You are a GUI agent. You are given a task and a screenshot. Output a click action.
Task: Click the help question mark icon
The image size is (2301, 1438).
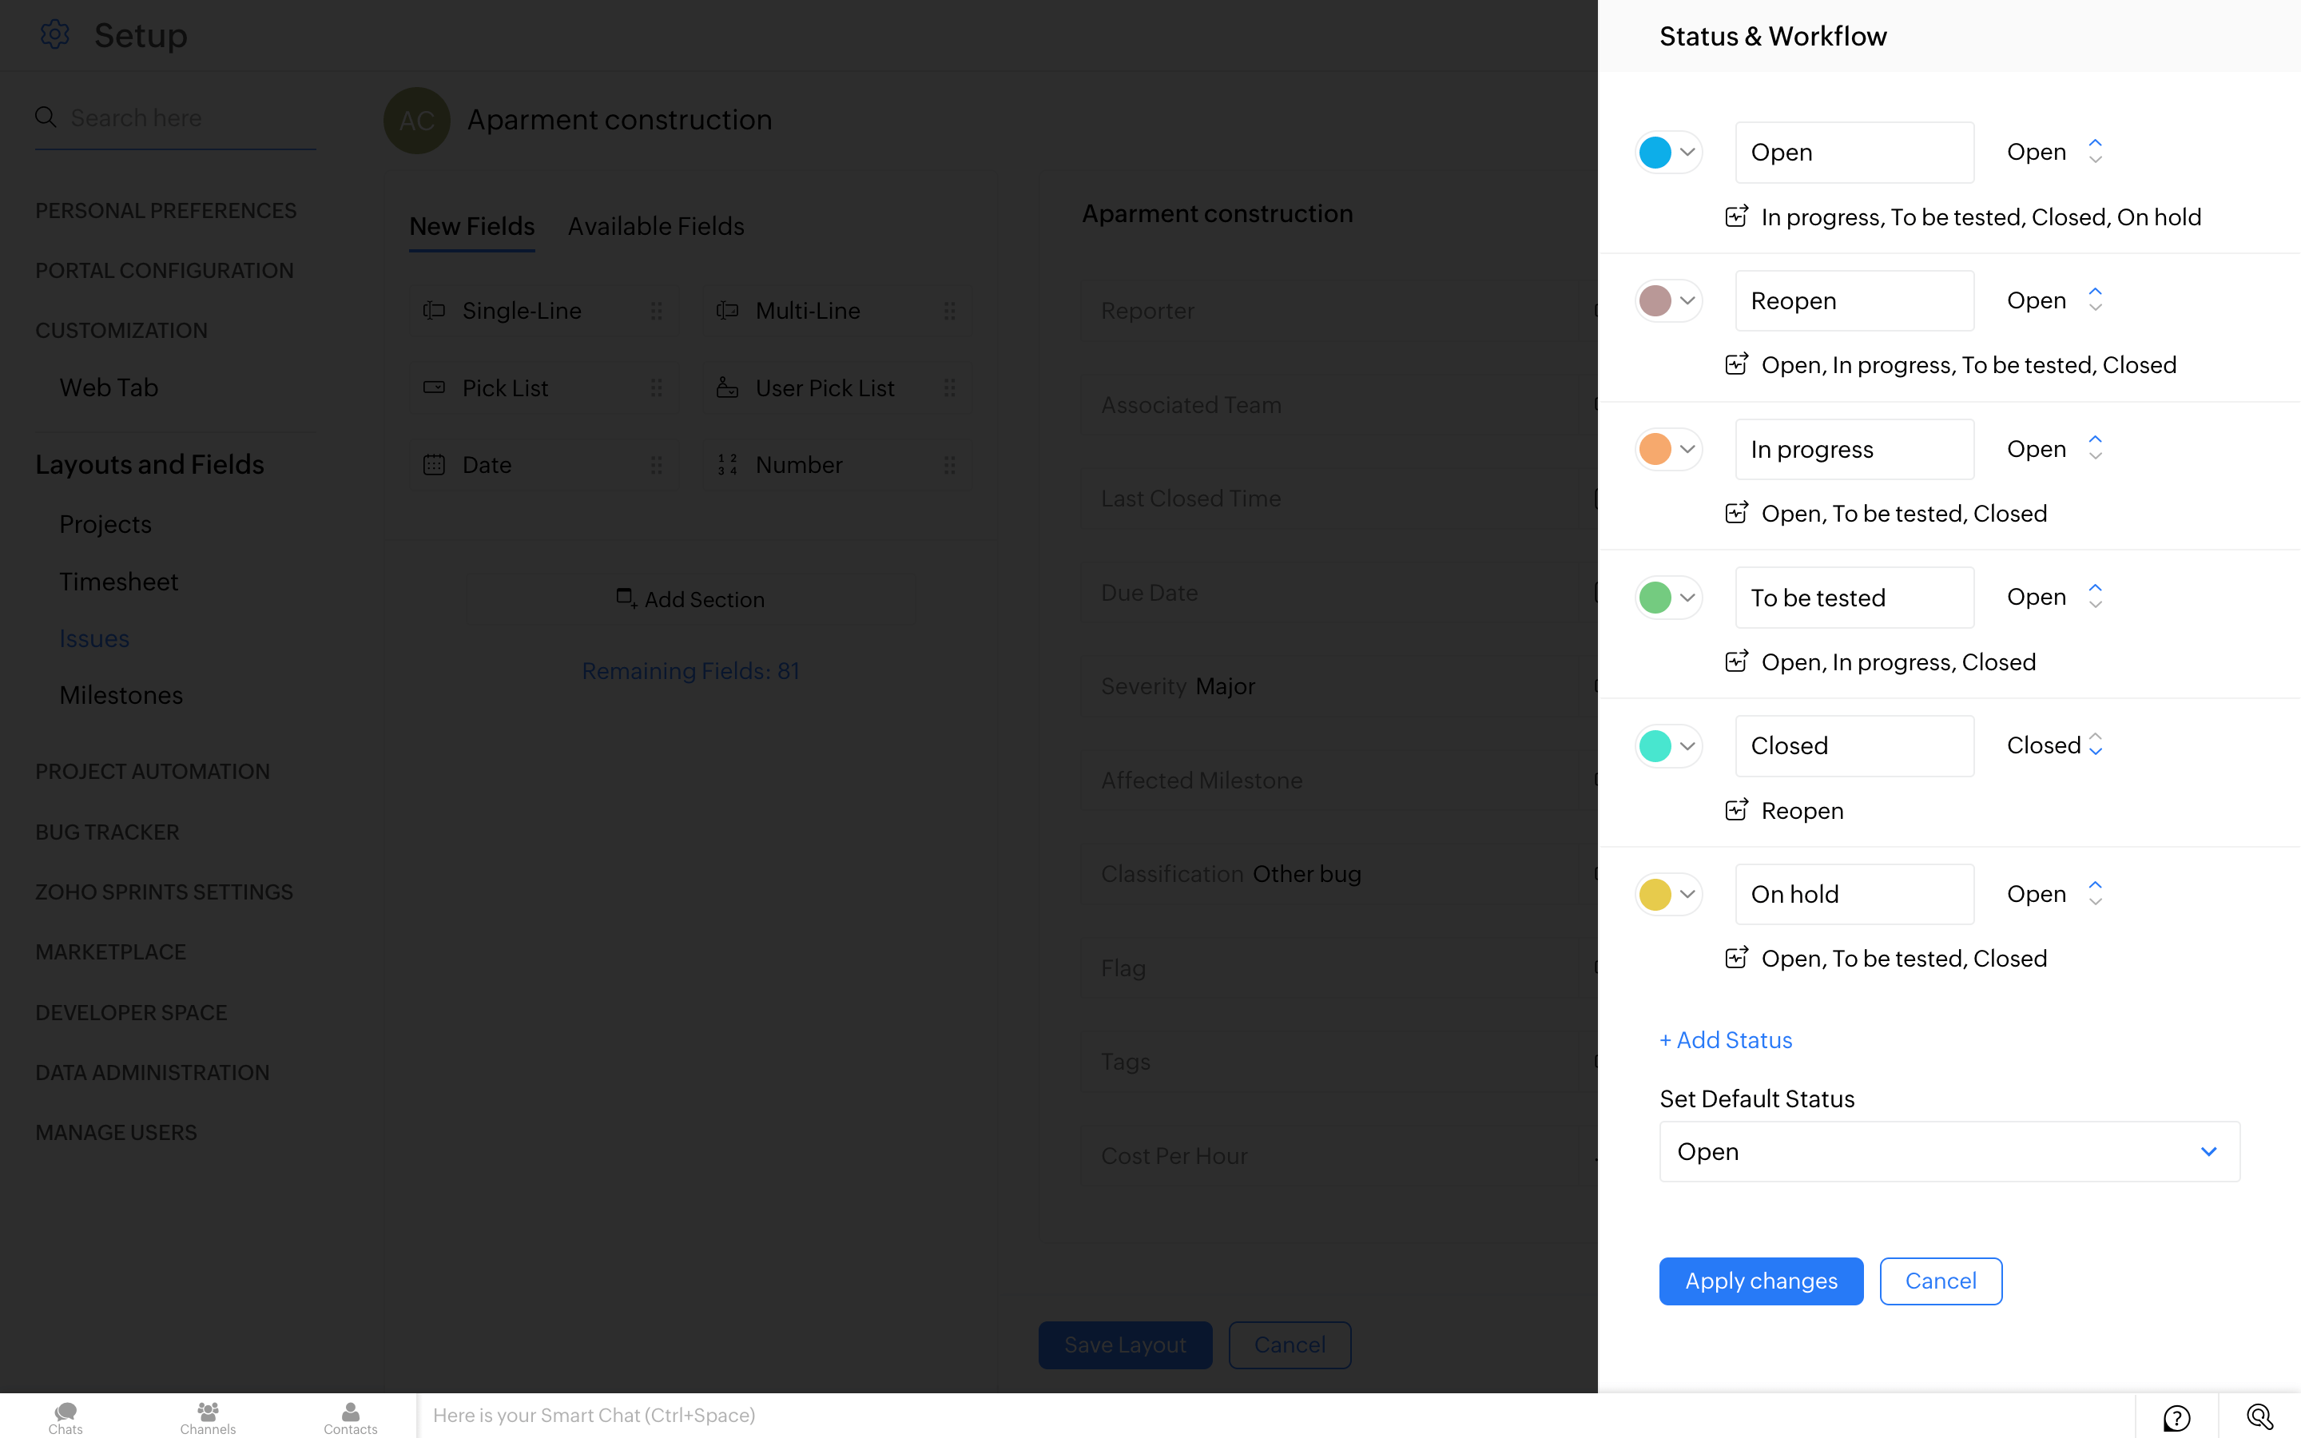tap(2176, 1417)
